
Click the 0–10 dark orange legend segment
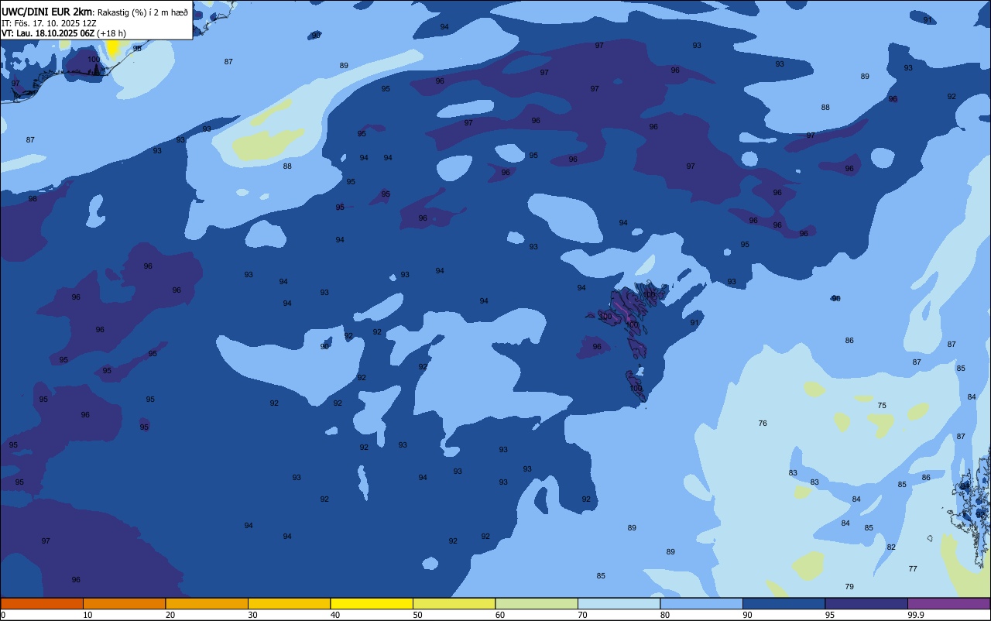pyautogui.click(x=42, y=603)
